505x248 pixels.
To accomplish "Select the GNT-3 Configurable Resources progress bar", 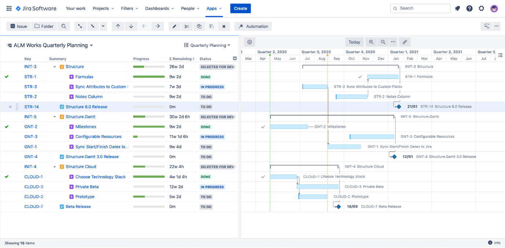I will [149, 136].
